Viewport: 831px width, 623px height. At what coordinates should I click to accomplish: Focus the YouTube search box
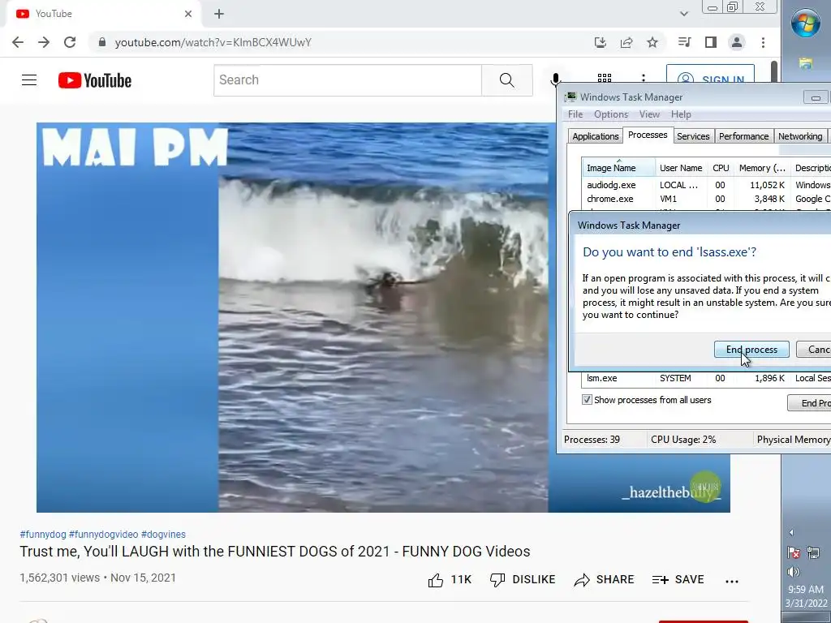pyautogui.click(x=347, y=80)
